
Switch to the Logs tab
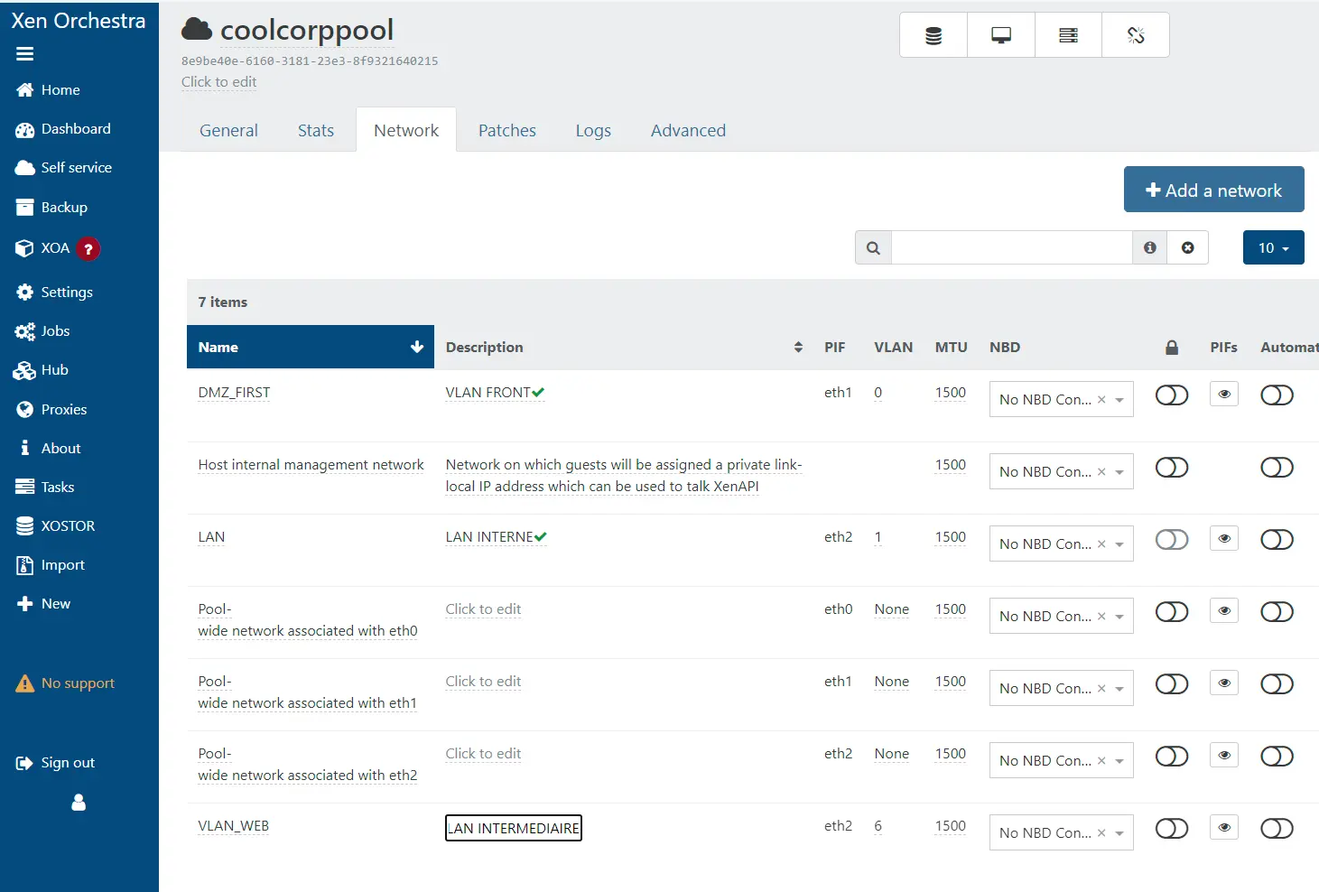(x=593, y=131)
